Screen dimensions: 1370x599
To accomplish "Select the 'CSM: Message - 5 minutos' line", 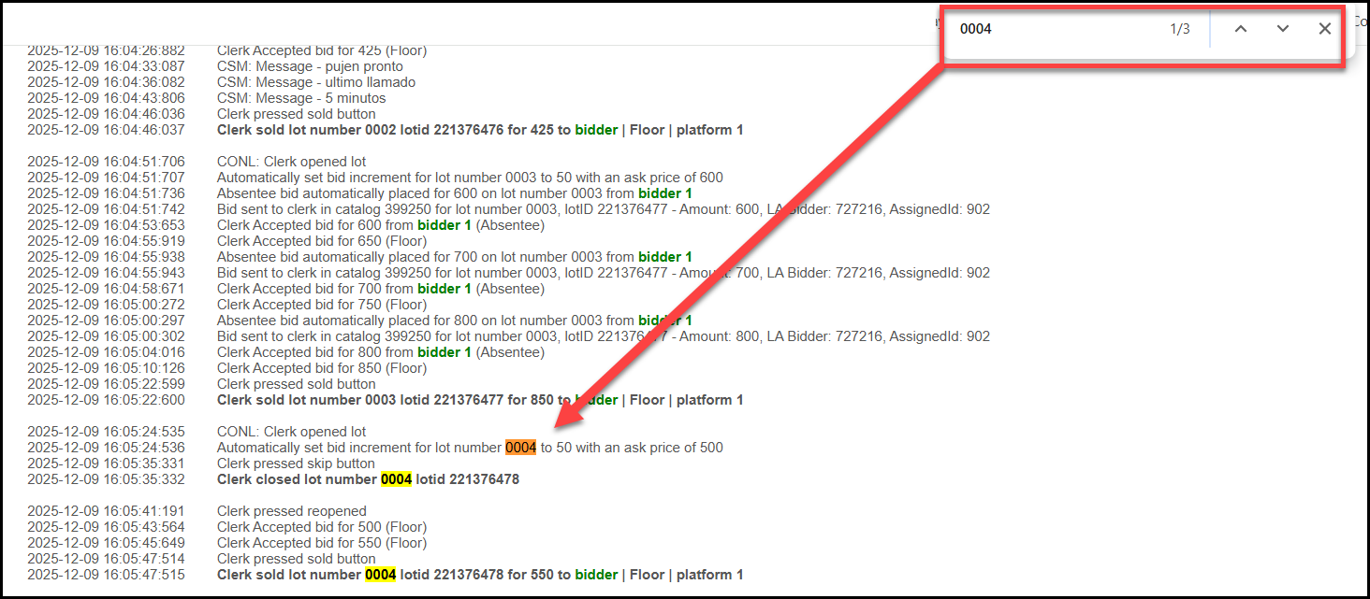I will (x=301, y=98).
